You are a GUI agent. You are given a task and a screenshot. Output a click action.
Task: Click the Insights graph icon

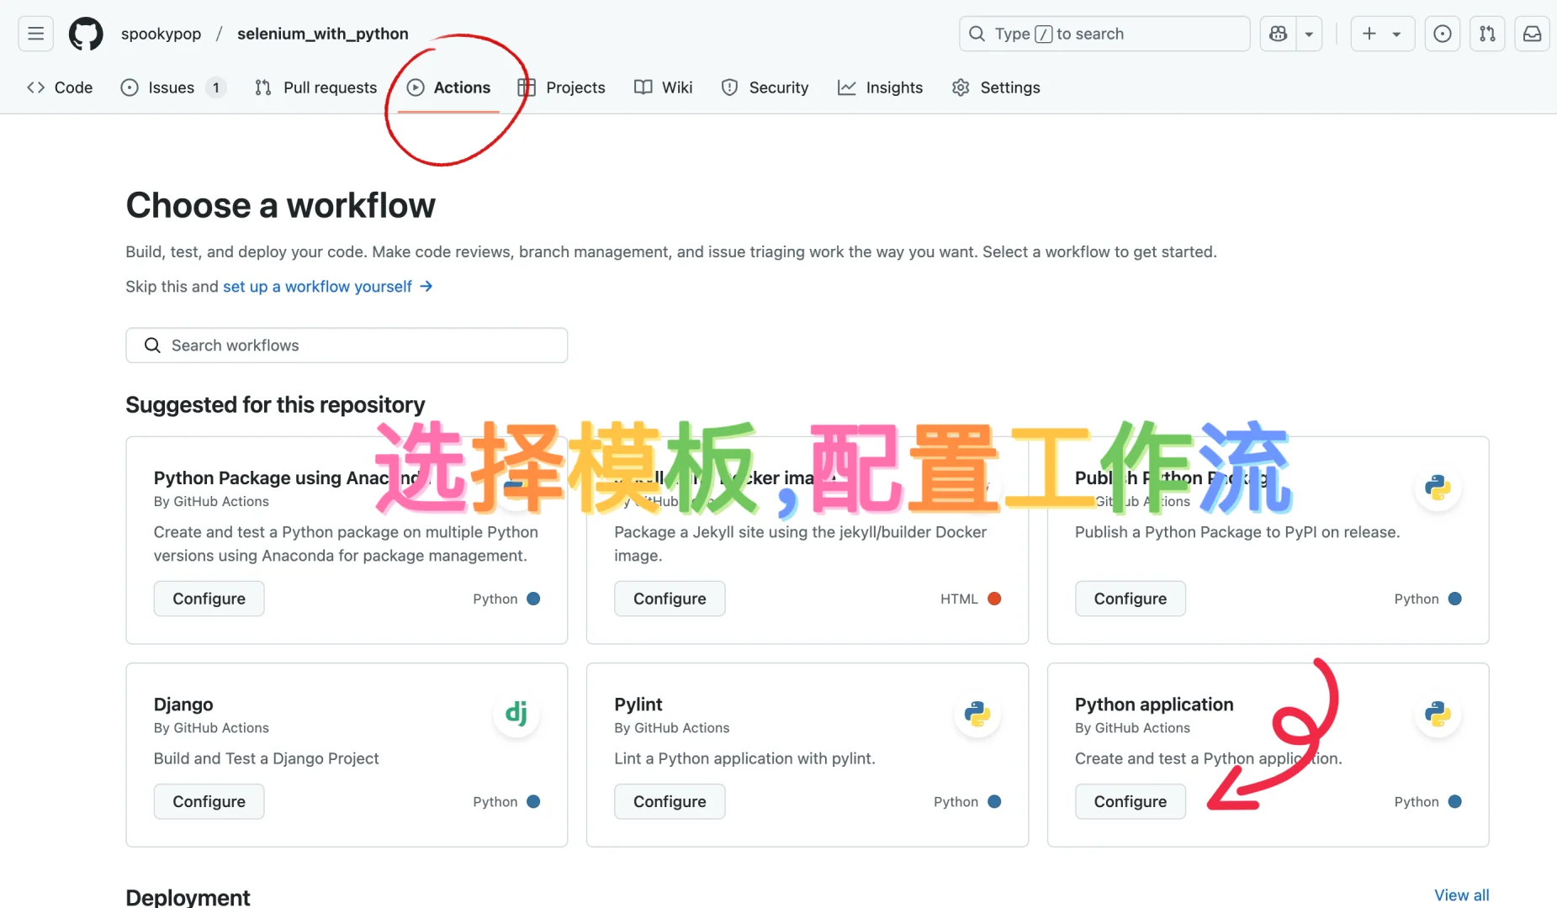coord(846,87)
